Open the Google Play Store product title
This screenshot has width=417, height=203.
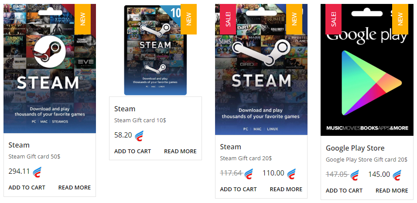(x=355, y=148)
